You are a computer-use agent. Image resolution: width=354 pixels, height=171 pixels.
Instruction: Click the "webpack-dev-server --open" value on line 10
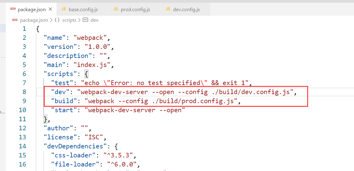pyautogui.click(x=135, y=110)
